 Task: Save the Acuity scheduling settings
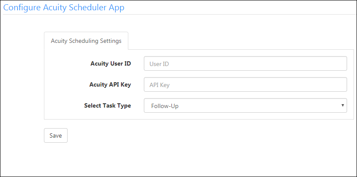point(56,135)
